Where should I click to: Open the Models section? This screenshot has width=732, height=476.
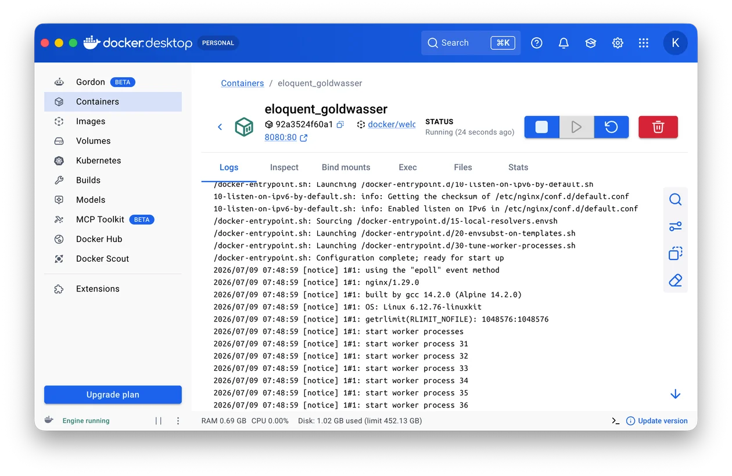(x=113, y=200)
